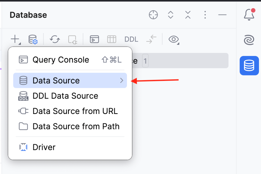Select the Driver menu entry
The image size is (261, 174).
point(44,147)
